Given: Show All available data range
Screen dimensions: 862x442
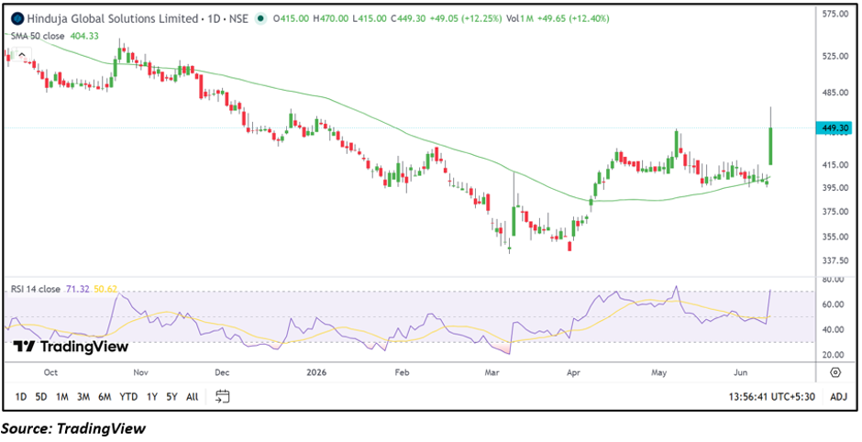Looking at the screenshot, I should tap(192, 396).
